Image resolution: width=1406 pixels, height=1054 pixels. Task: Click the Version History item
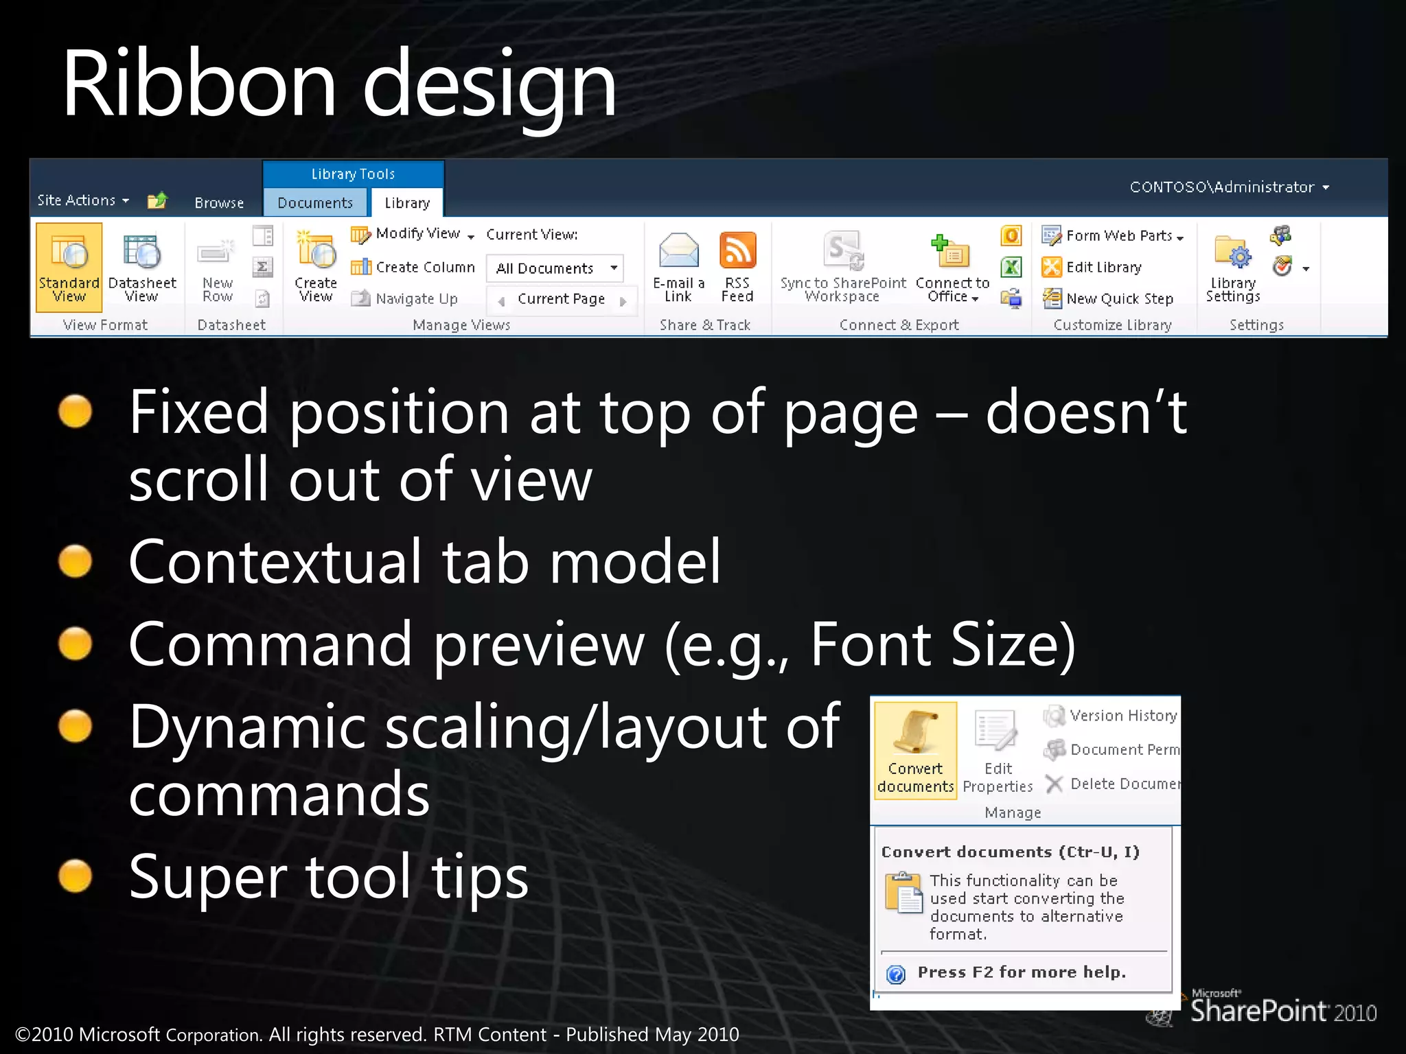click(x=1111, y=716)
